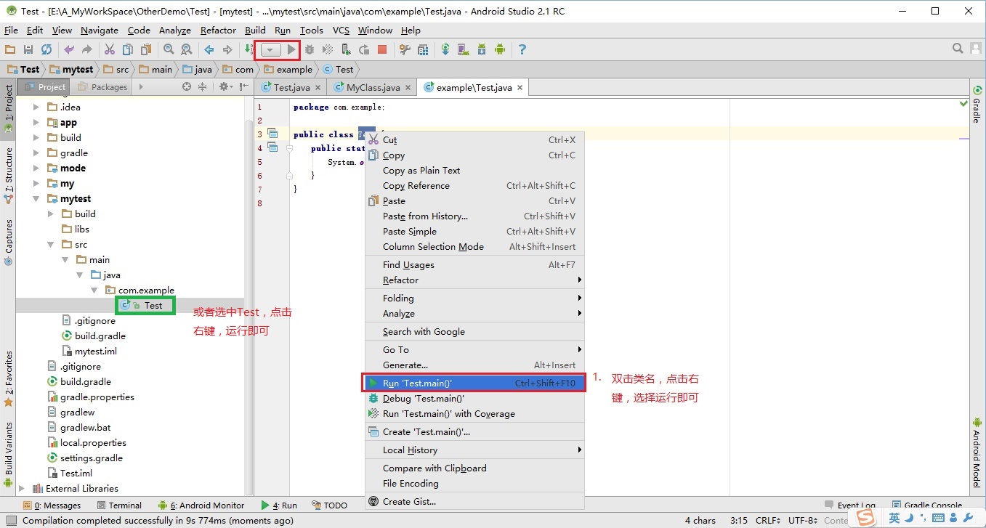Toggle the Captures tool window button

pyautogui.click(x=9, y=242)
